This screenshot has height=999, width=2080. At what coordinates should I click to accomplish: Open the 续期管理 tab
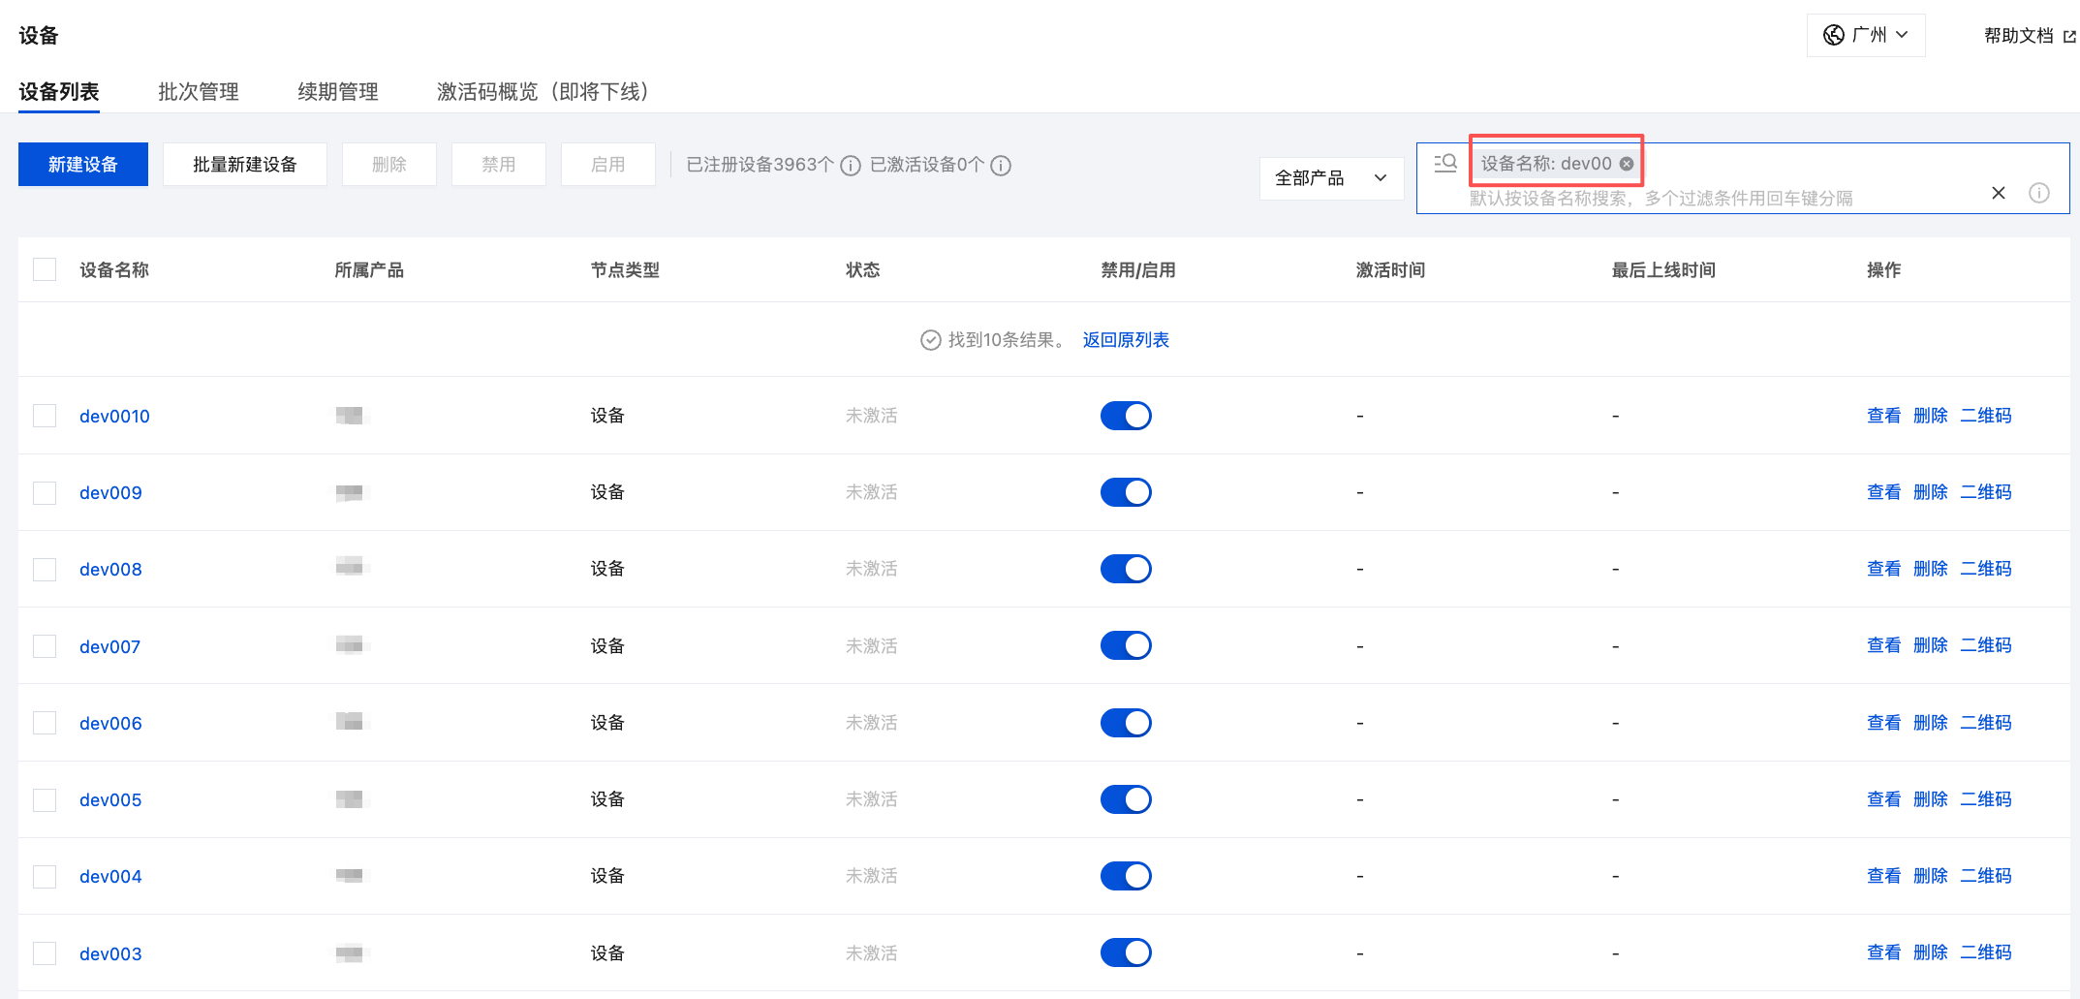338,92
